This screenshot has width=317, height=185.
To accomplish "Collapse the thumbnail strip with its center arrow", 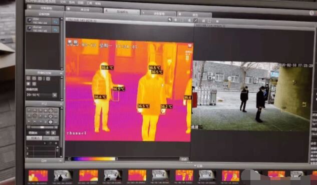I will [x=195, y=165].
